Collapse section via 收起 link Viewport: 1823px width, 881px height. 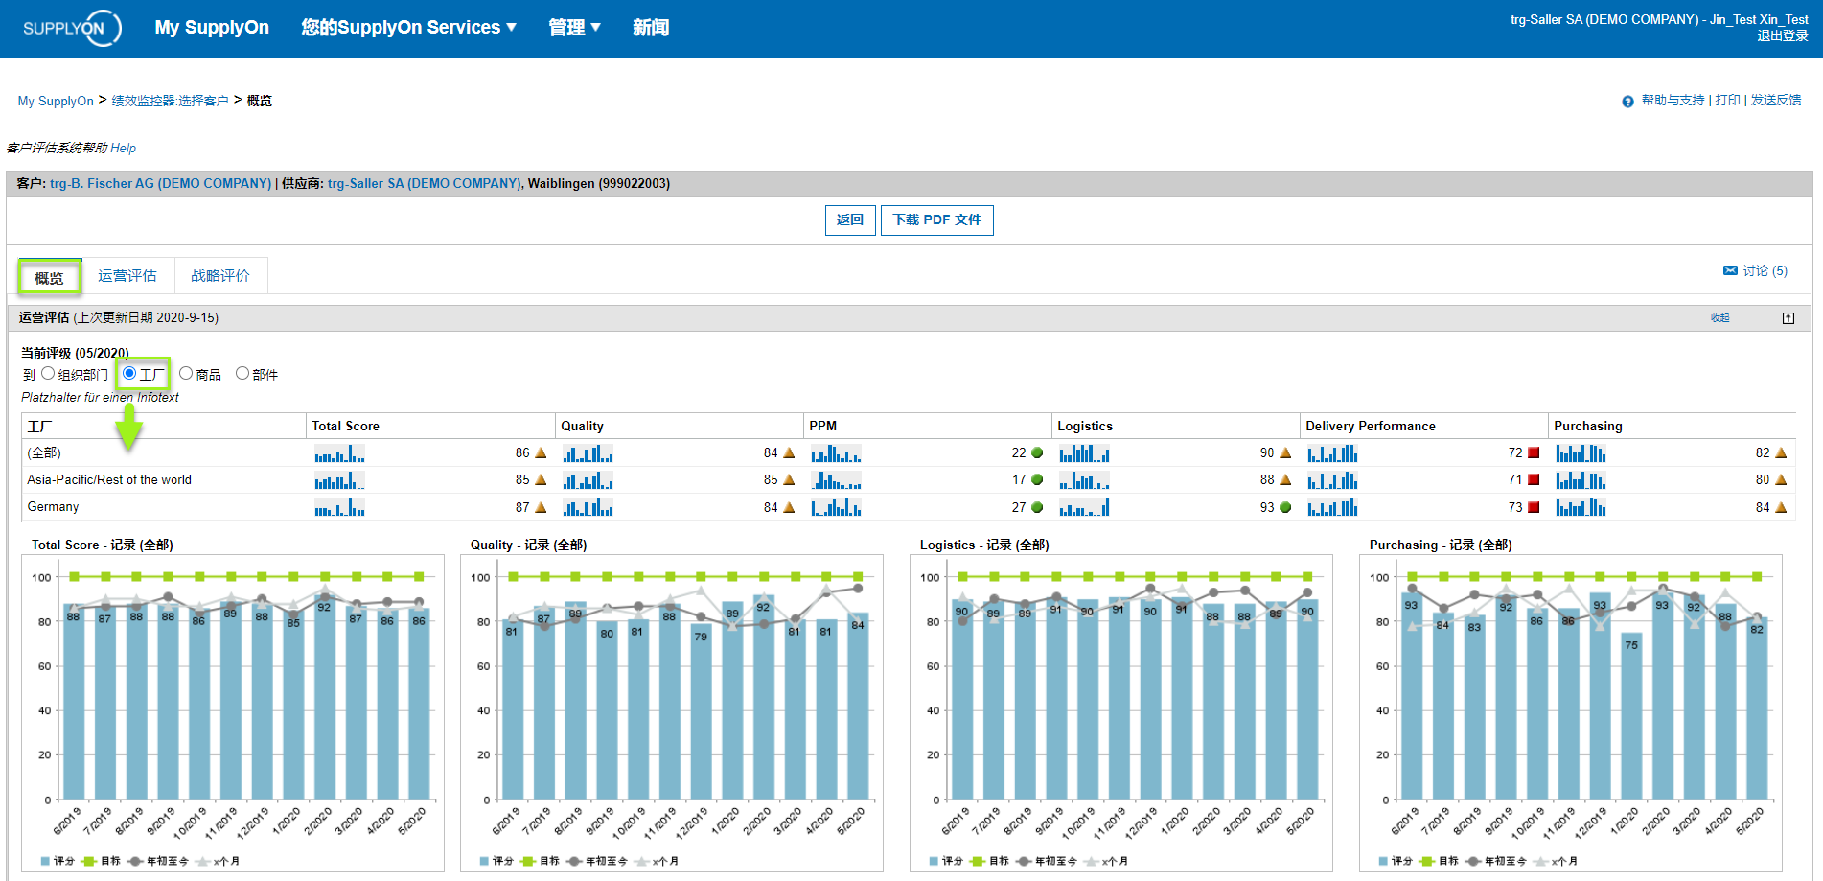[x=1720, y=318]
